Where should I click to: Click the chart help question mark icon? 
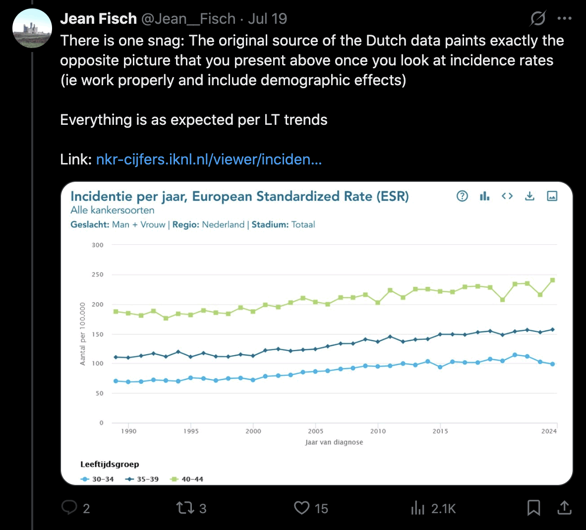pos(462,196)
